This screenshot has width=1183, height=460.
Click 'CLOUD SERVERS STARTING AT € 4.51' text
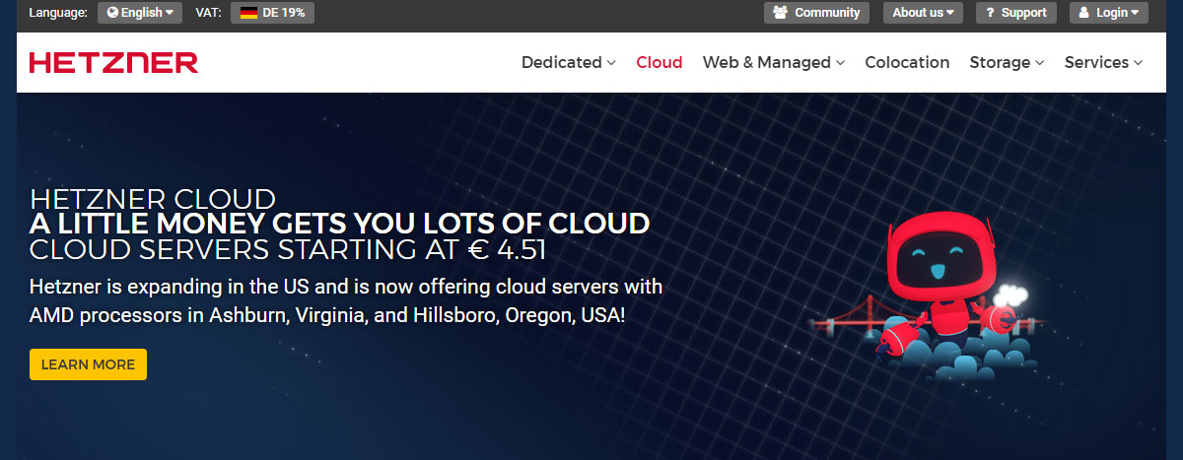tap(288, 250)
